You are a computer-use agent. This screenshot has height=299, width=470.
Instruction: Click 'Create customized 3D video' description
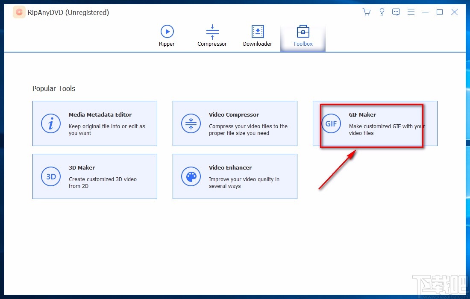click(x=103, y=182)
